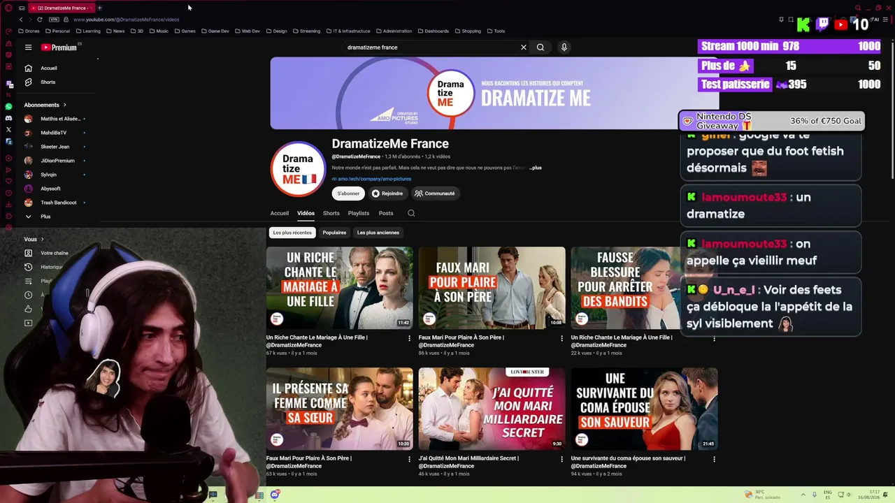Open the Game Dev bookmarks folder

point(215,31)
